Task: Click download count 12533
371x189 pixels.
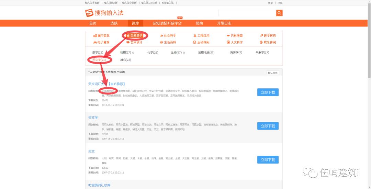Action: click(x=105, y=168)
